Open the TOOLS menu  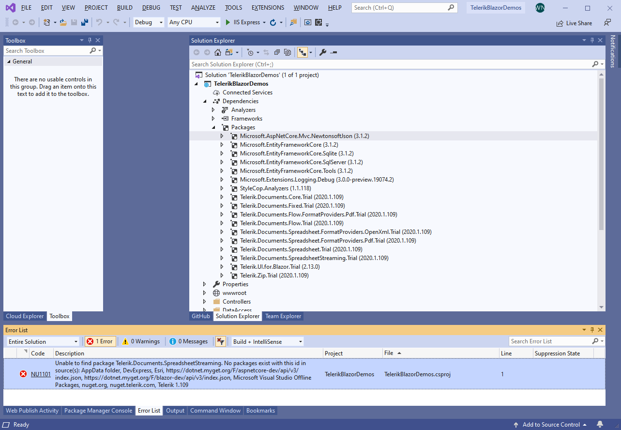234,8
